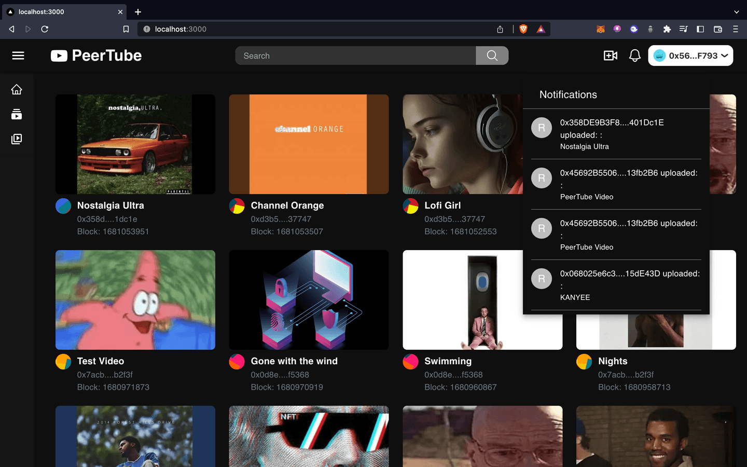Expand the 0x56...F793 wallet dropdown

pyautogui.click(x=690, y=56)
